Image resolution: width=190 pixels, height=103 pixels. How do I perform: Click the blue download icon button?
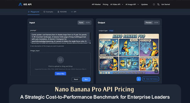(139, 79)
